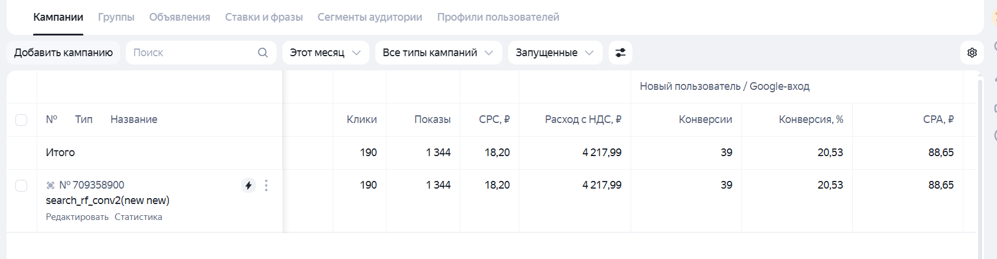Image resolution: width=997 pixels, height=259 pixels.
Task: Expand the "Запущенные" status filter
Action: tap(555, 53)
